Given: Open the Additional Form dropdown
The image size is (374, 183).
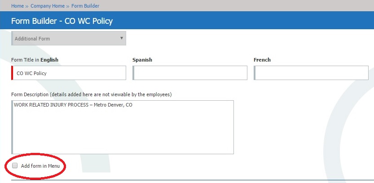Looking at the screenshot, I should 69,38.
